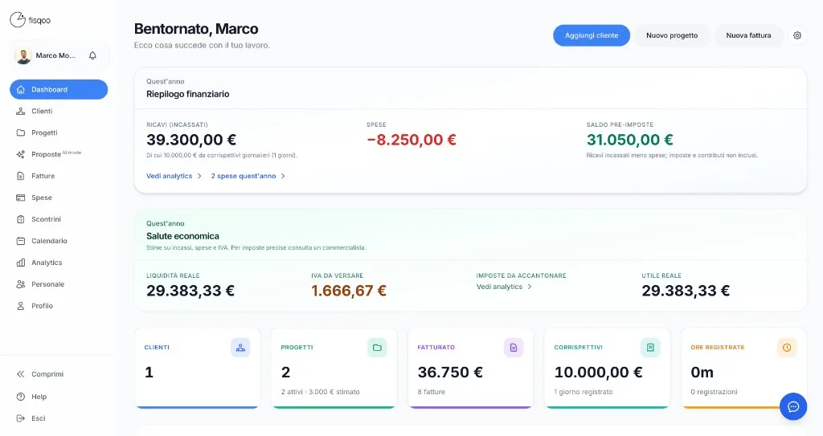
Task: Click the Personale people icon
Action: (20, 284)
